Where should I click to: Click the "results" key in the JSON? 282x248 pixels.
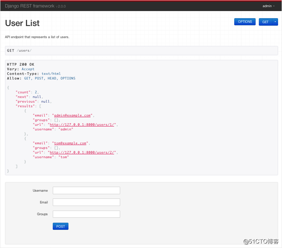[25, 106]
